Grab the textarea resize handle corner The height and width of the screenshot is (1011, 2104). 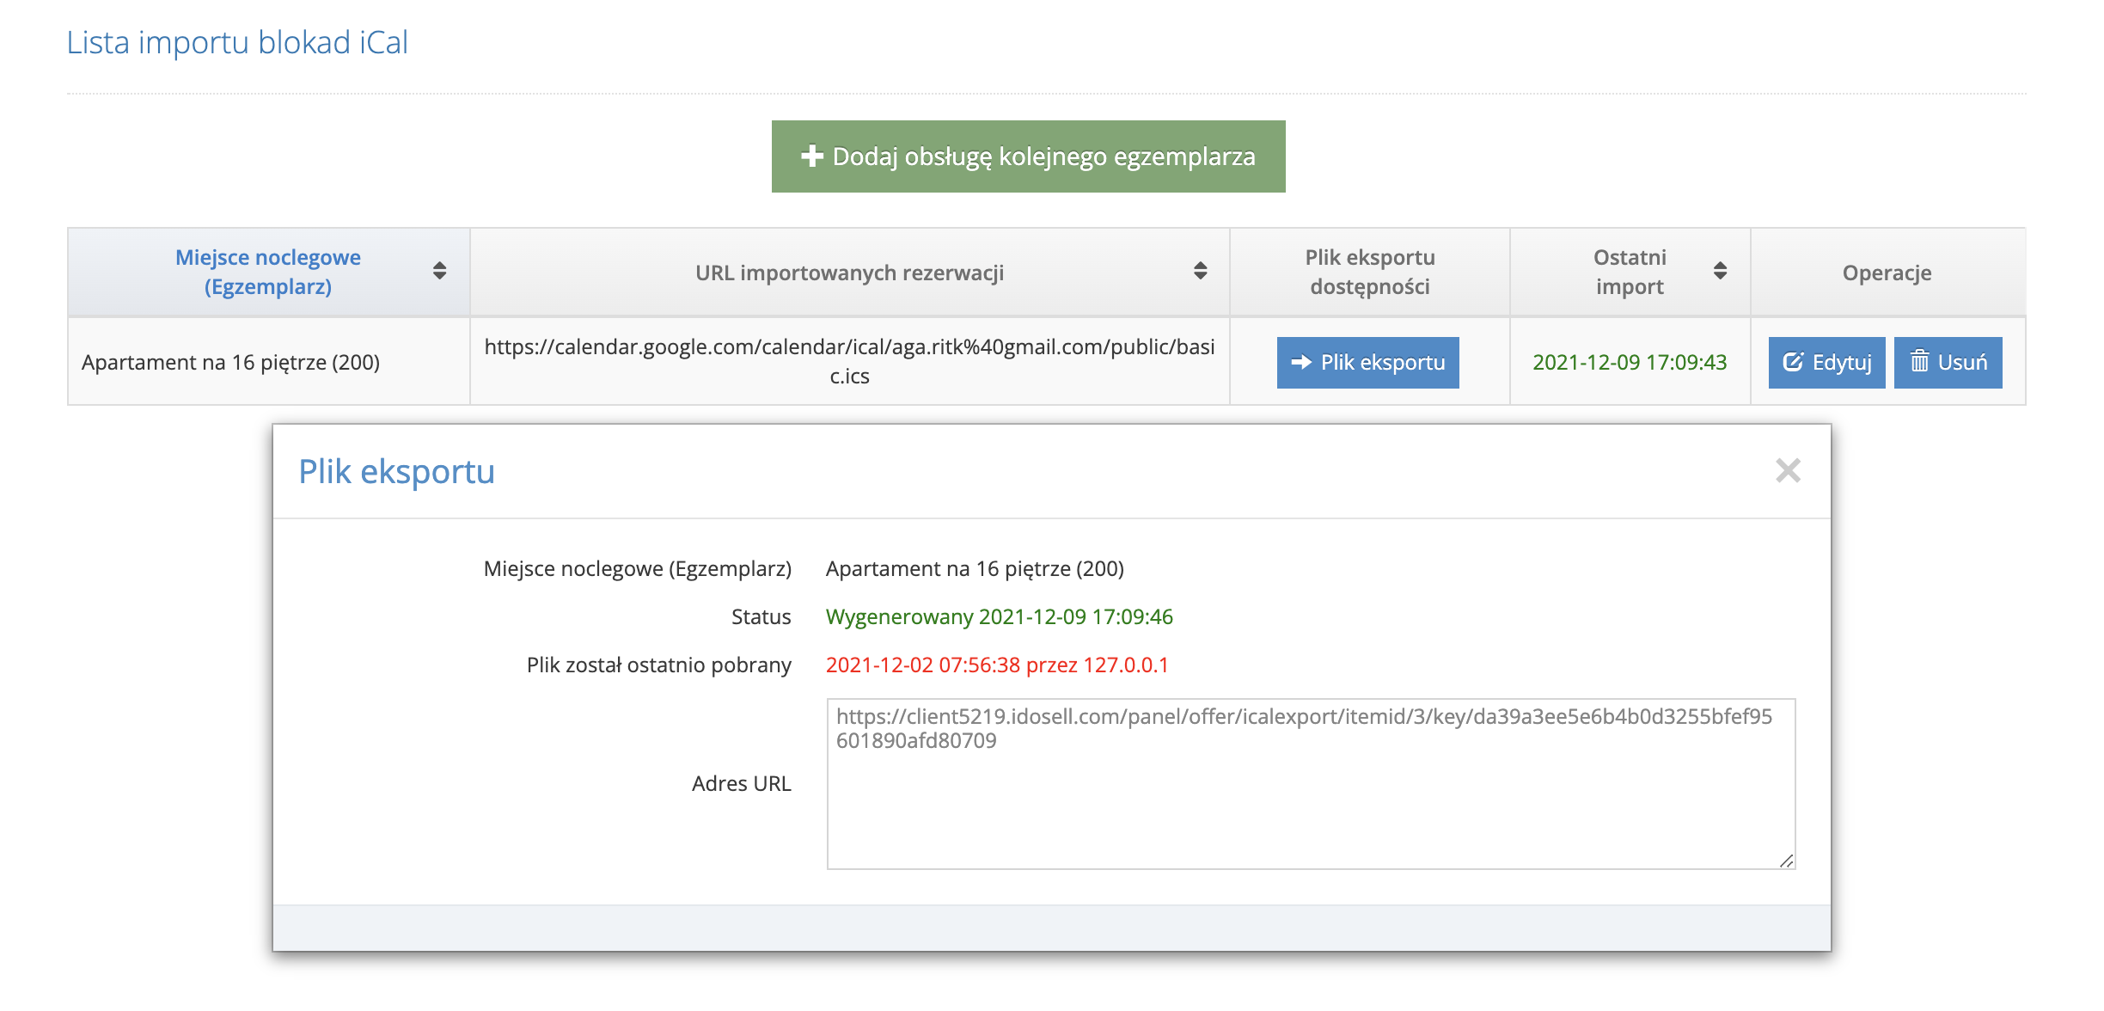1786,861
